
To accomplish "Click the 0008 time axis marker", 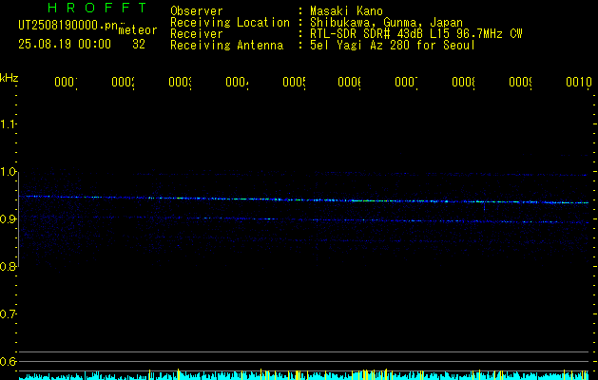I will point(463,83).
